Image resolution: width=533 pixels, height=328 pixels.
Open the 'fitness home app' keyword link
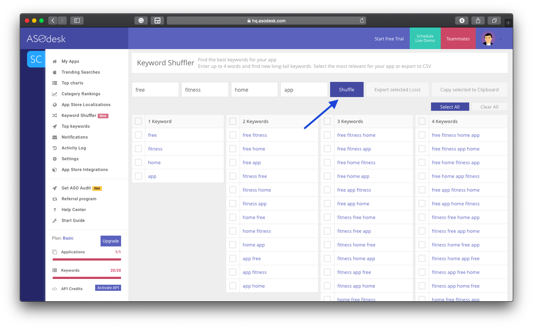click(x=356, y=258)
